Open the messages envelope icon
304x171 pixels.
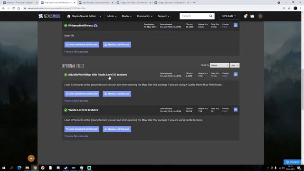tap(252, 16)
